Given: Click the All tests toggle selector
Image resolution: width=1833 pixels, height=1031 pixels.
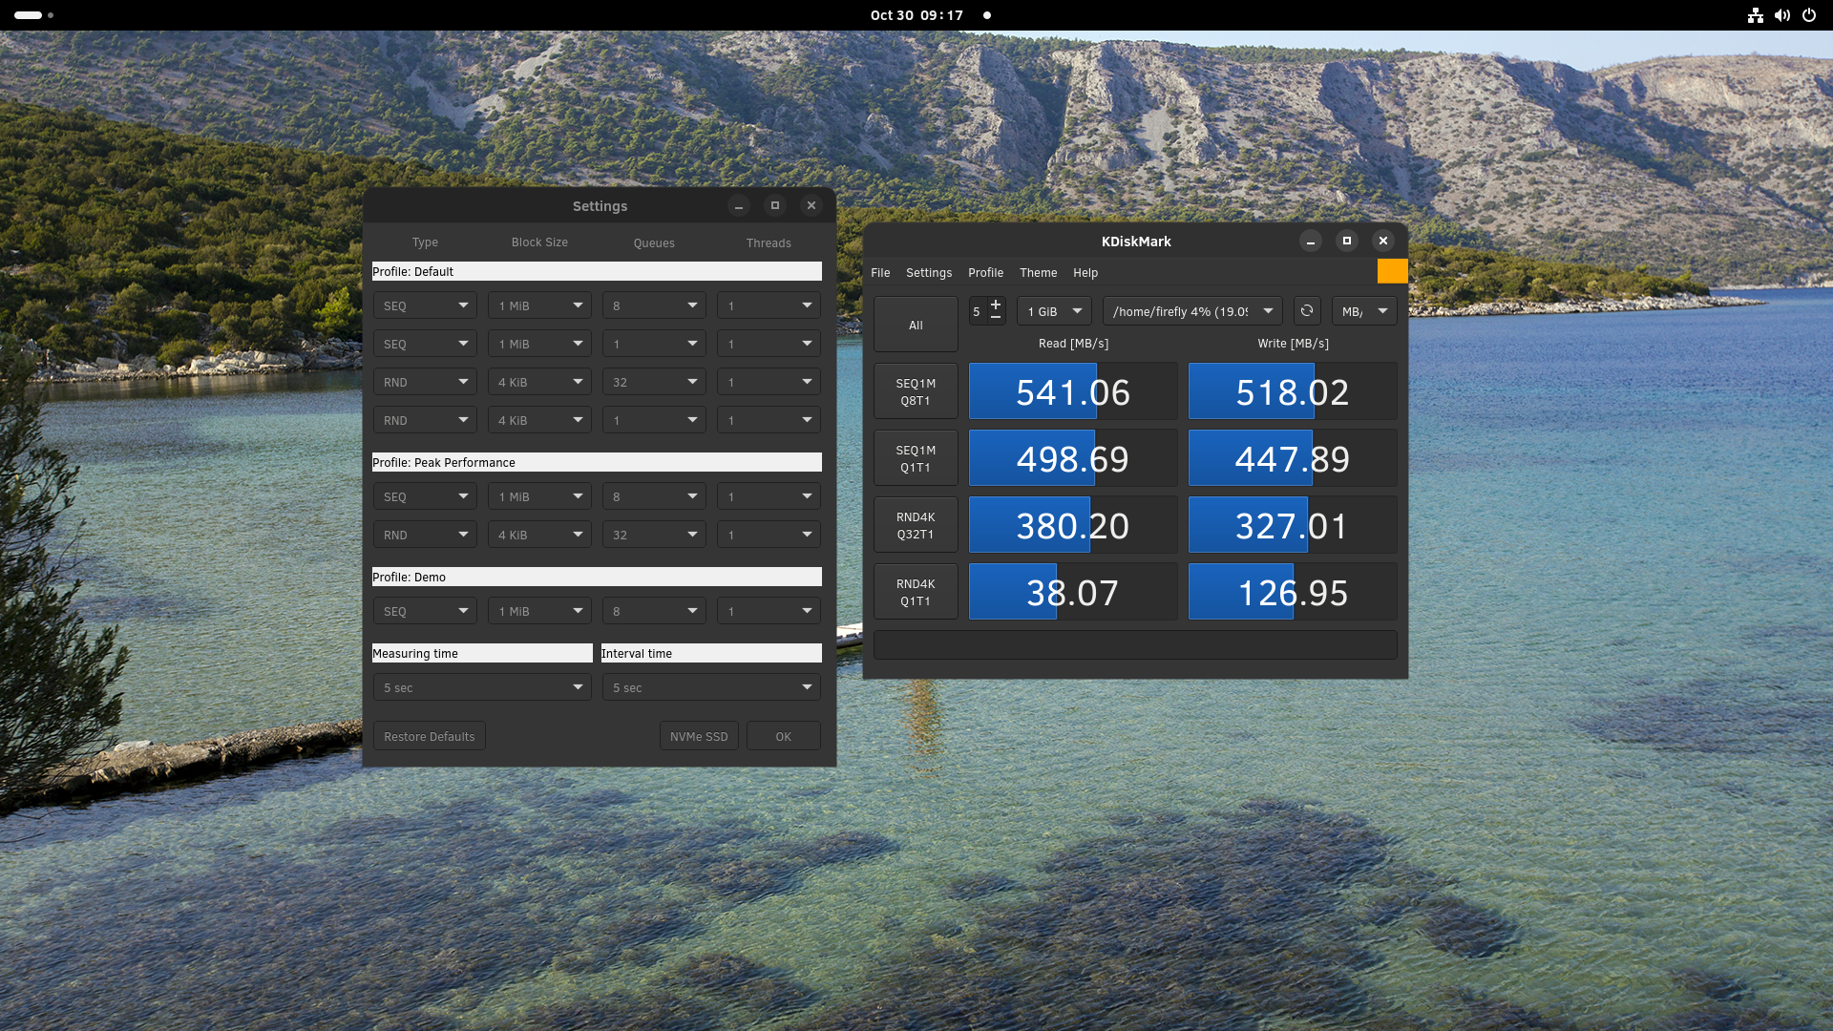Looking at the screenshot, I should pyautogui.click(x=916, y=325).
